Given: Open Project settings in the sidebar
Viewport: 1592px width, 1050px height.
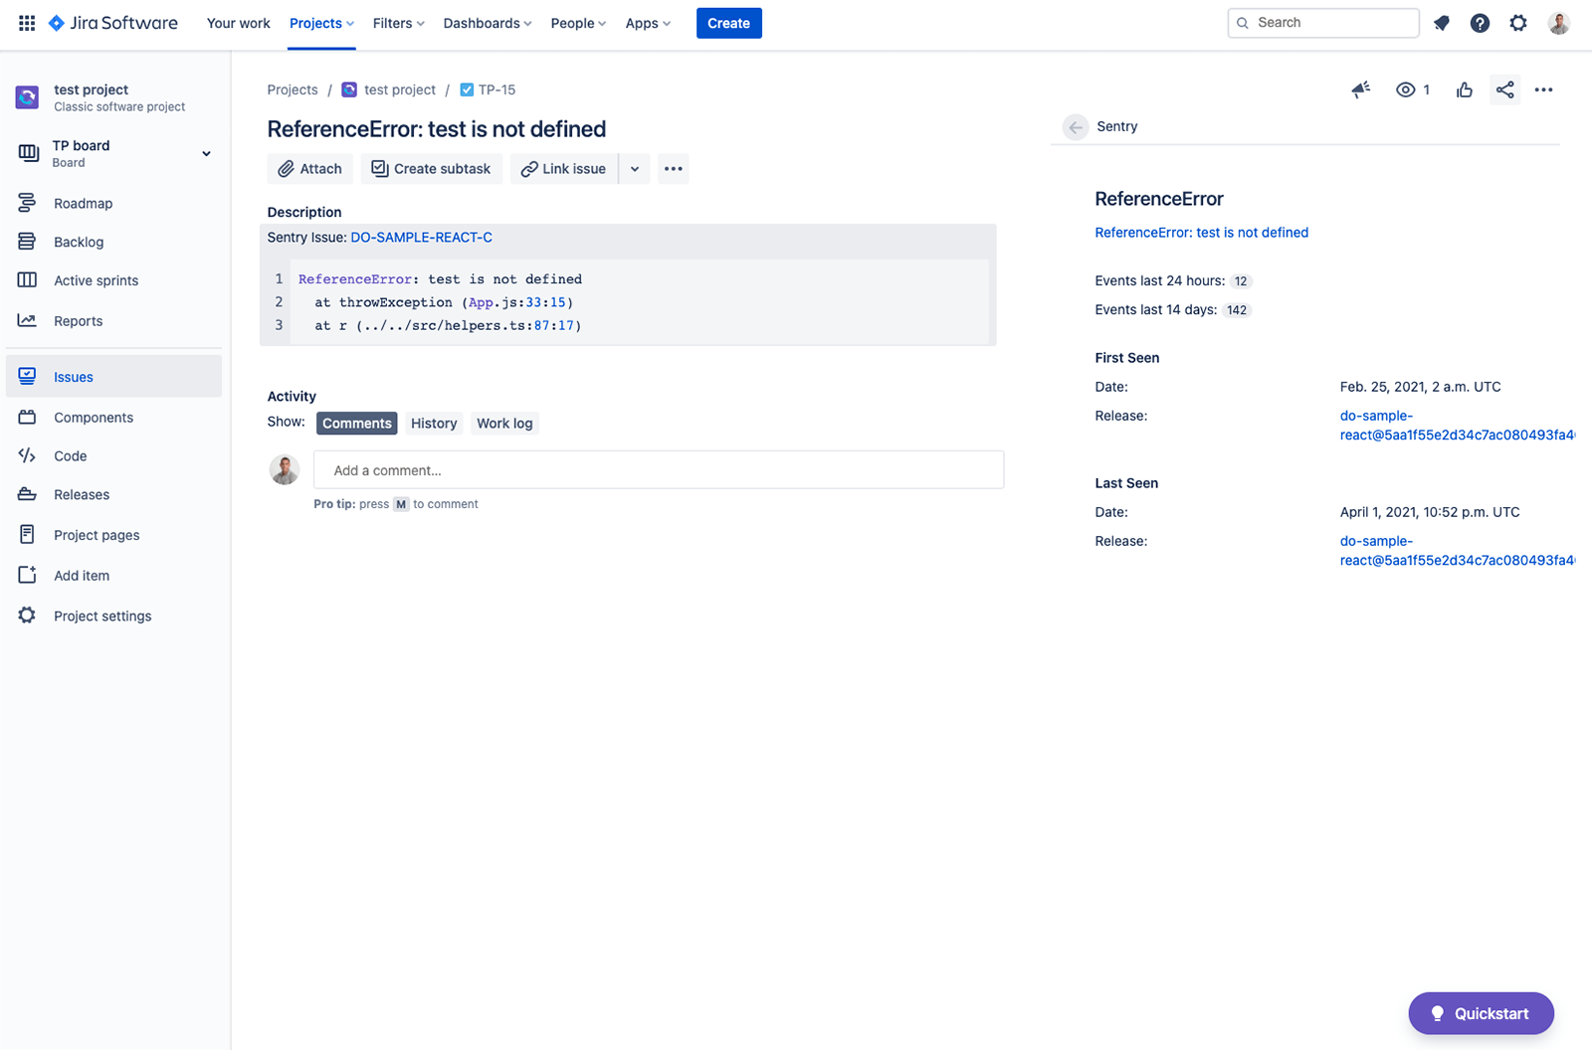Looking at the screenshot, I should pyautogui.click(x=102, y=615).
